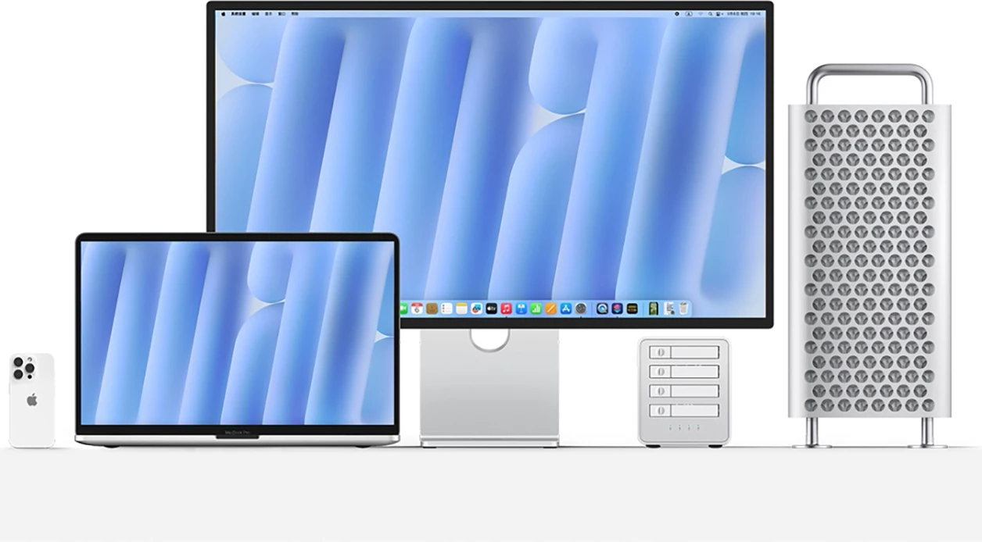Launch QuickTime Player from the dock
The width and height of the screenshot is (982, 542).
click(602, 308)
